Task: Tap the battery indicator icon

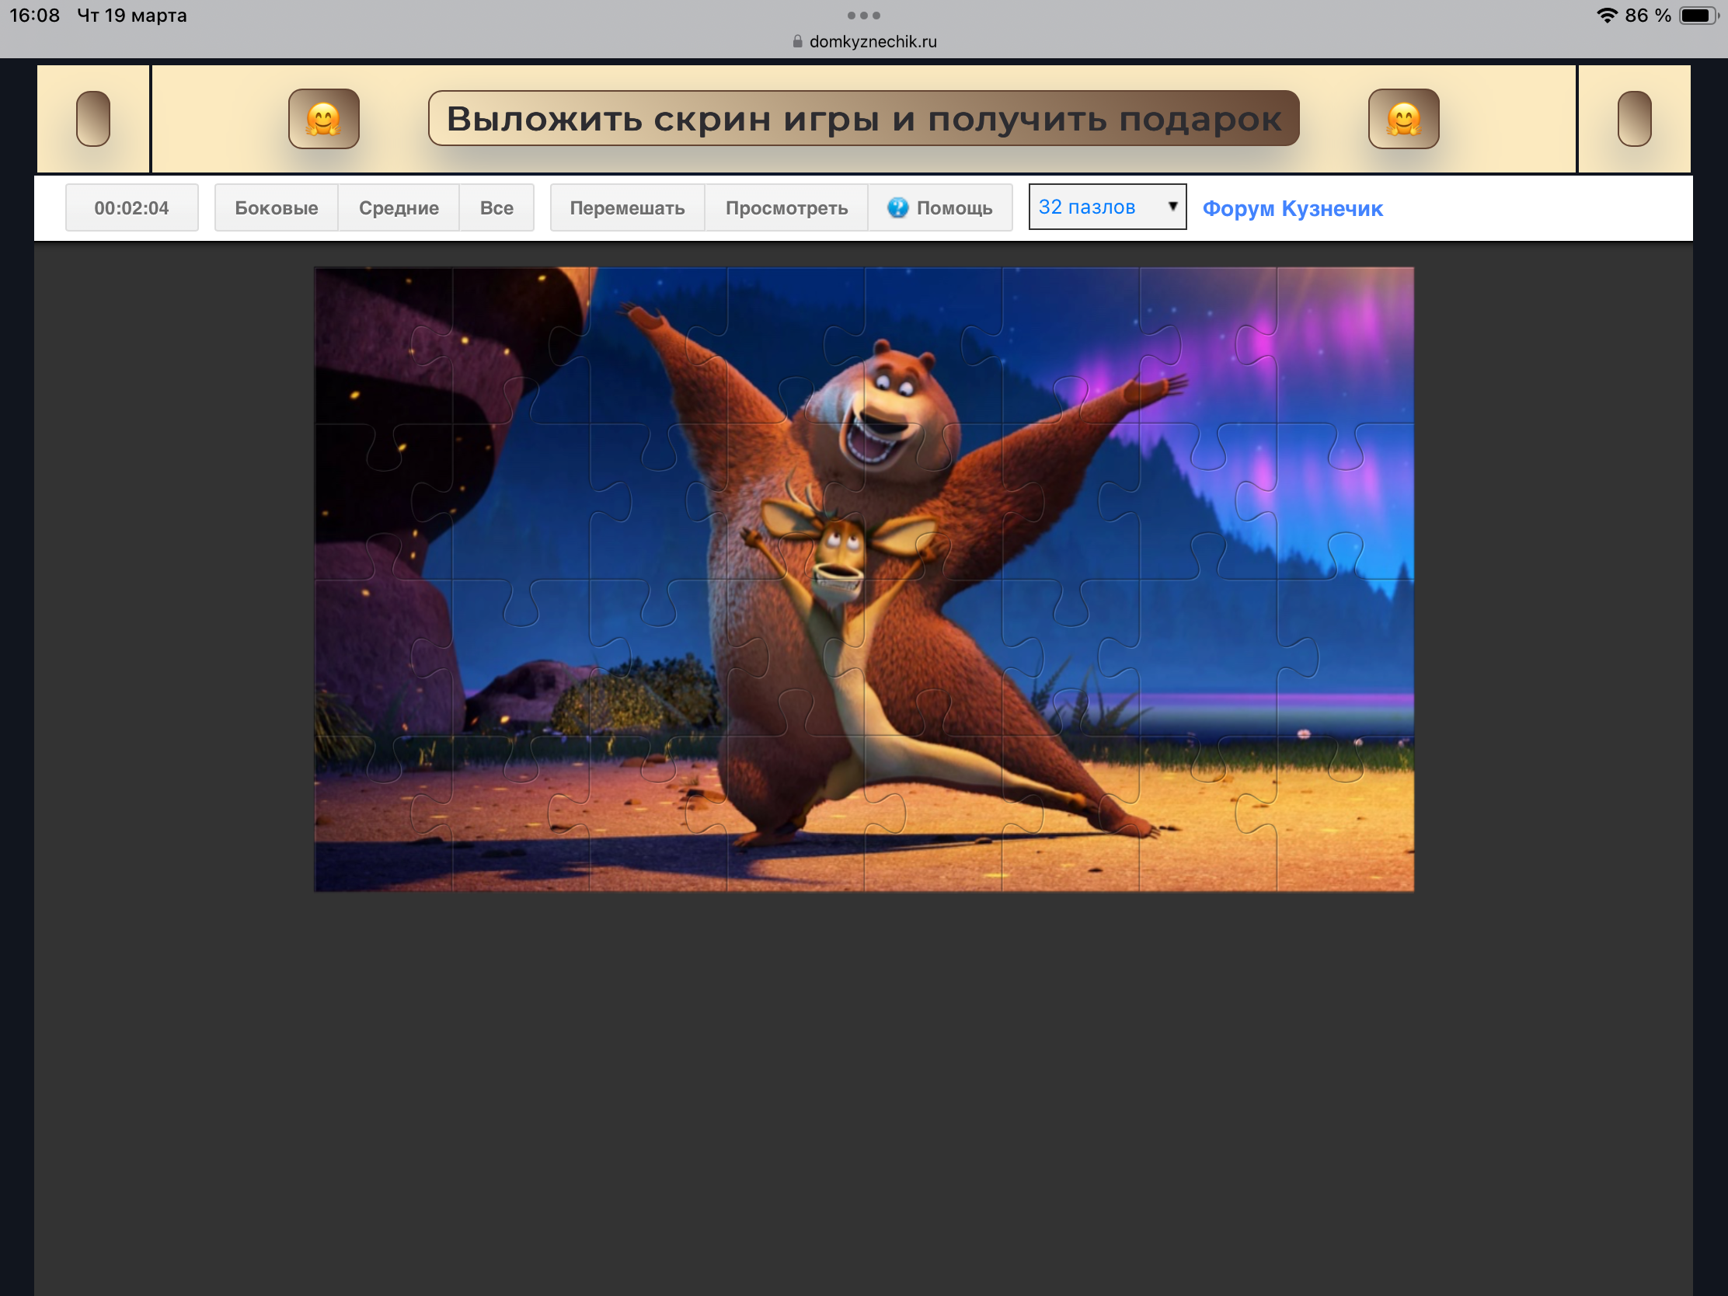Action: [1698, 16]
